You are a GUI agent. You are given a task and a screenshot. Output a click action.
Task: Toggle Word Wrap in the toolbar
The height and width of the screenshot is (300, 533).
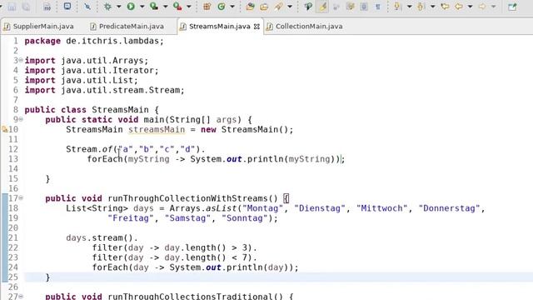point(336,7)
